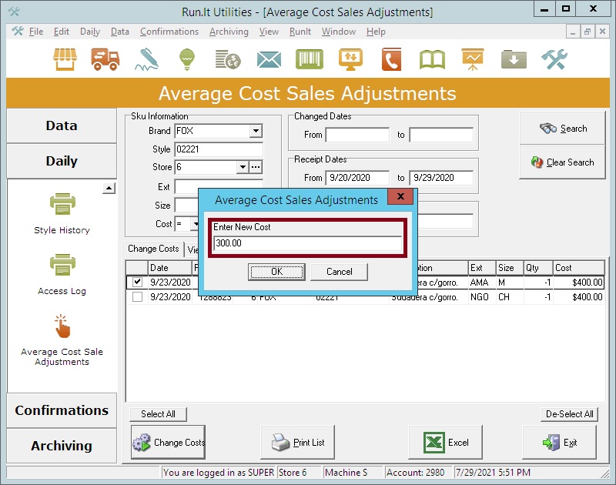Click the Style input field
This screenshot has height=485, width=616.
219,149
